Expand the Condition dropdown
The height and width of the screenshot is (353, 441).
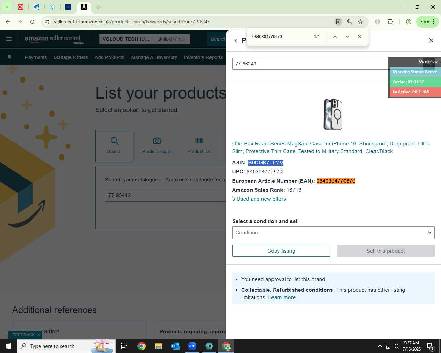pyautogui.click(x=333, y=233)
